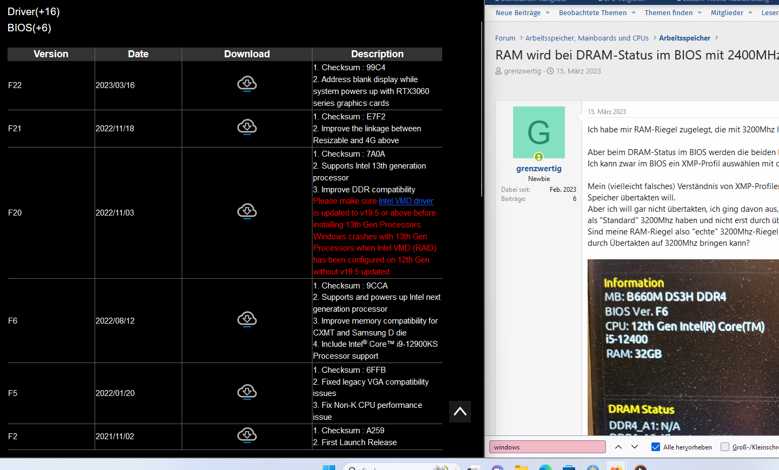Viewport: 779px width, 470px height.
Task: Expand the Themen finden dropdown arrow
Action: click(700, 13)
